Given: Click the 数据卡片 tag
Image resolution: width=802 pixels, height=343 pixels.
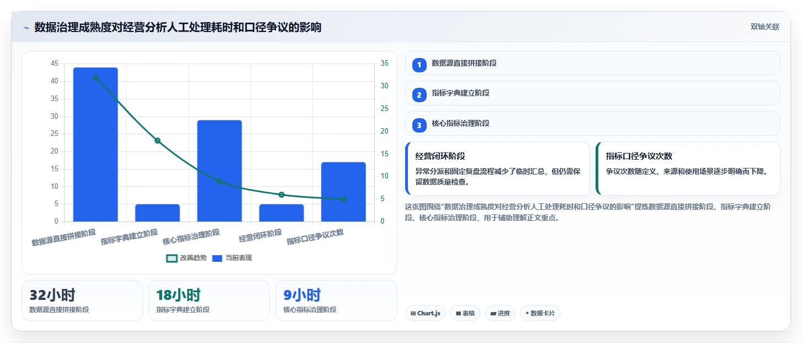Looking at the screenshot, I should [x=540, y=313].
